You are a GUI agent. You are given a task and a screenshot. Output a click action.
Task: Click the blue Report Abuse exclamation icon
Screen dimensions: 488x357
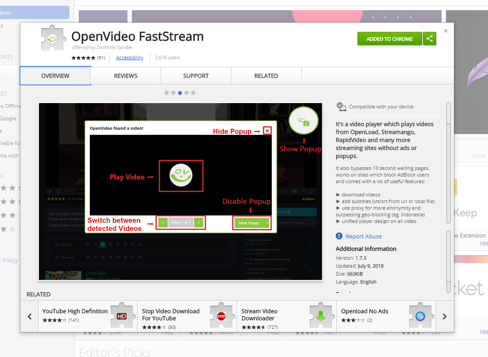coord(339,236)
